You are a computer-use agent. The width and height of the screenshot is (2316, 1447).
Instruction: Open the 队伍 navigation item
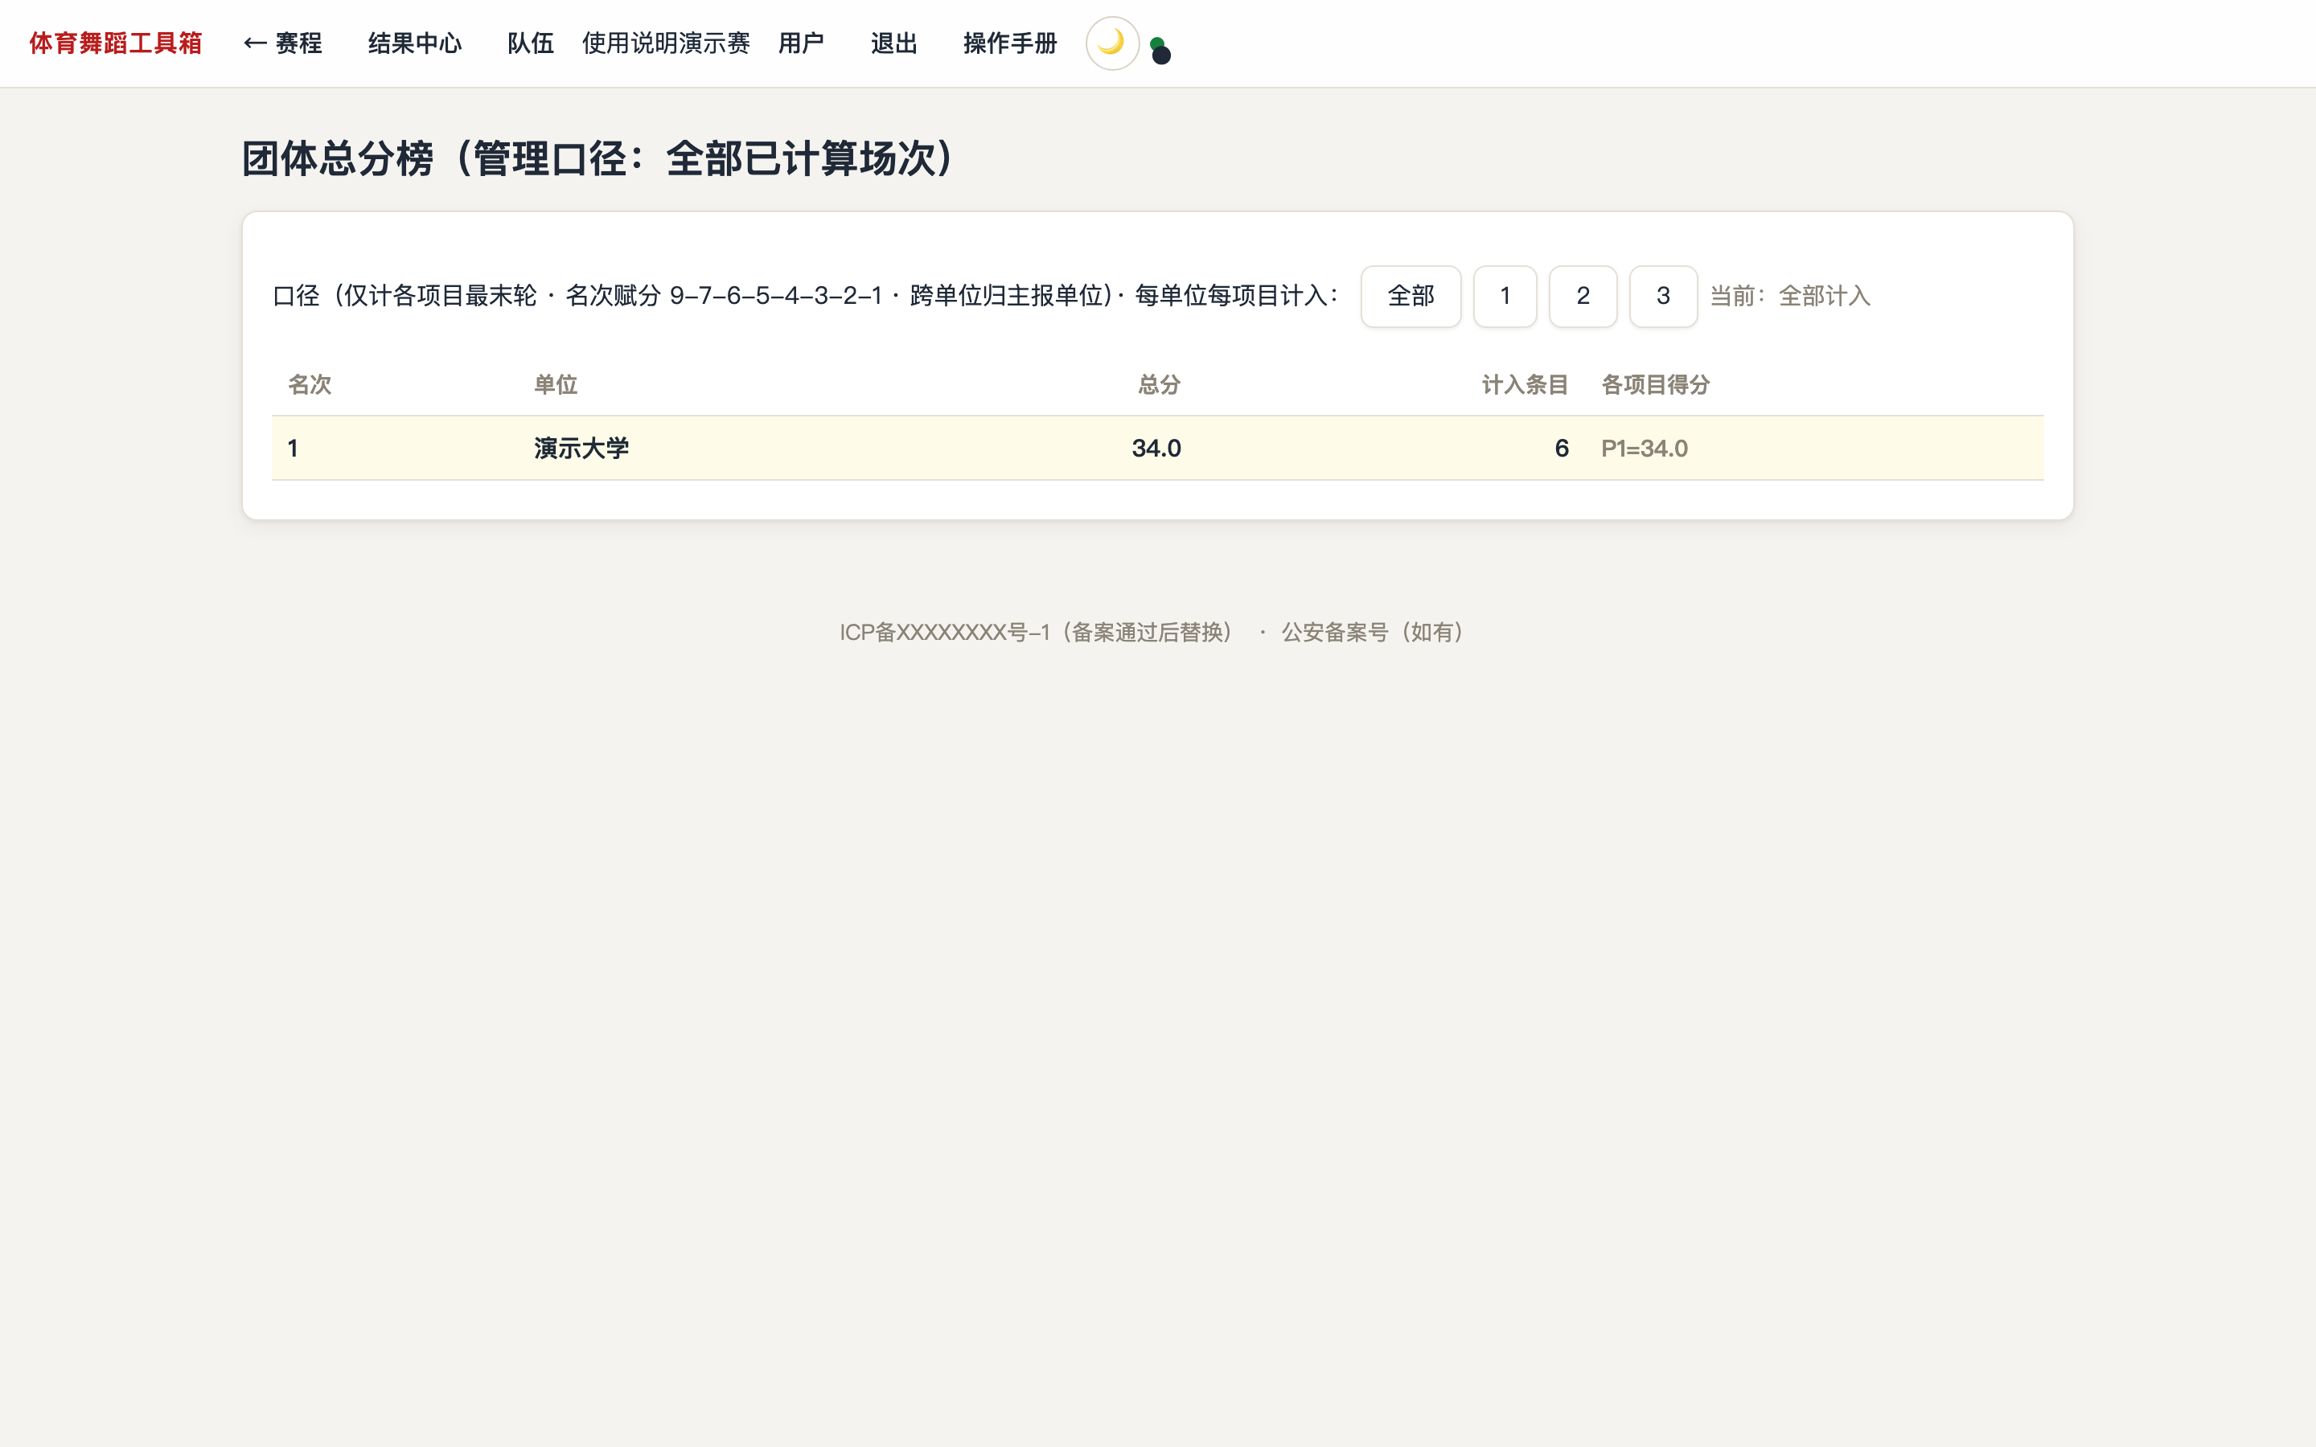click(x=530, y=43)
